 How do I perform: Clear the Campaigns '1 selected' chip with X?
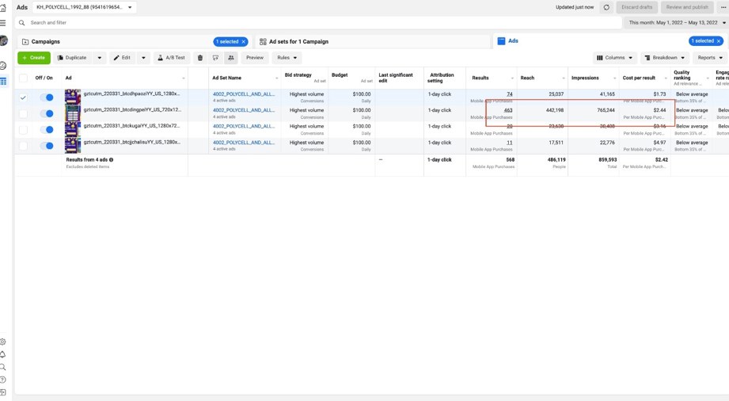click(243, 41)
